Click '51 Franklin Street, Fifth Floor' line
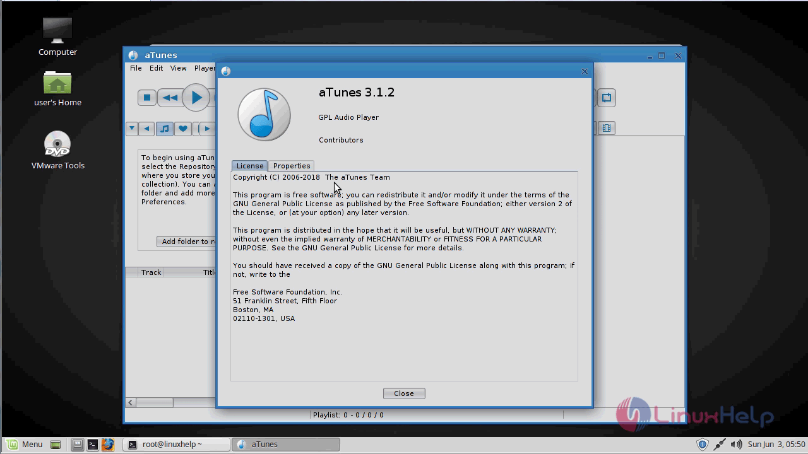The height and width of the screenshot is (454, 808). point(285,301)
